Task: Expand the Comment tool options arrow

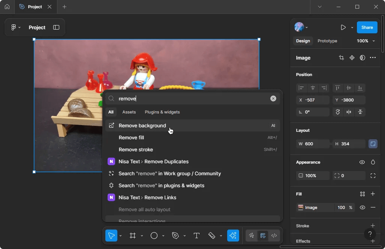Action: pyautogui.click(x=221, y=236)
